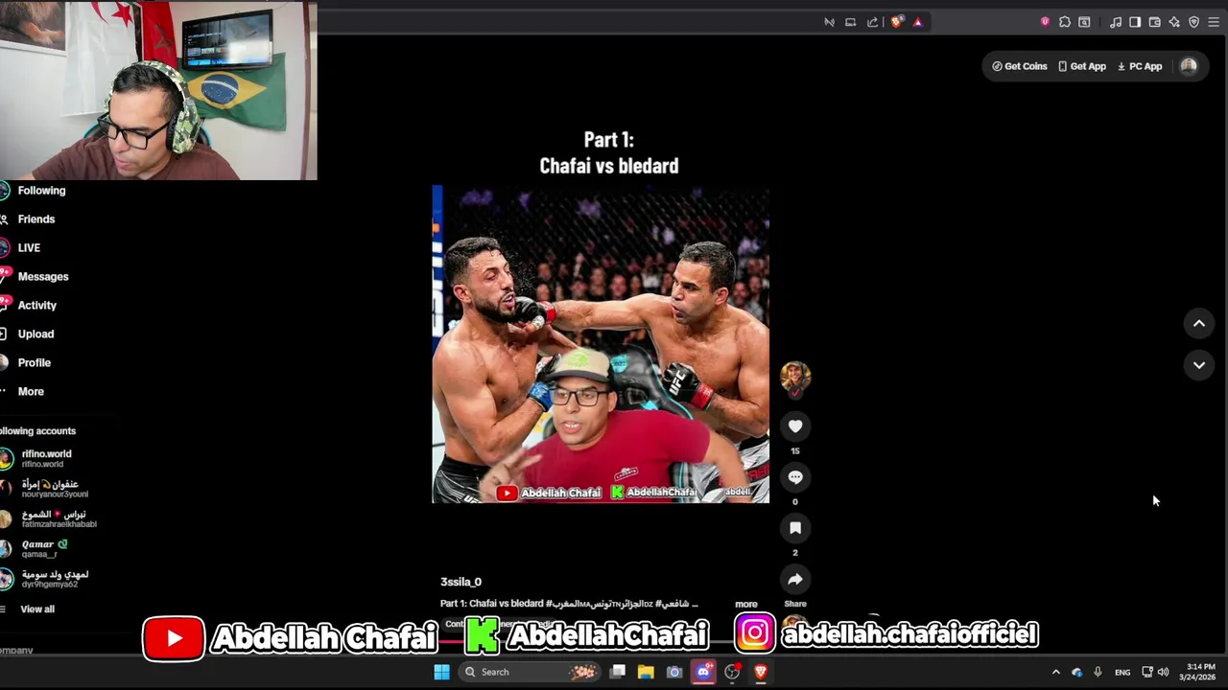Click the pink shield extension icon
1228x690 pixels.
(1045, 22)
